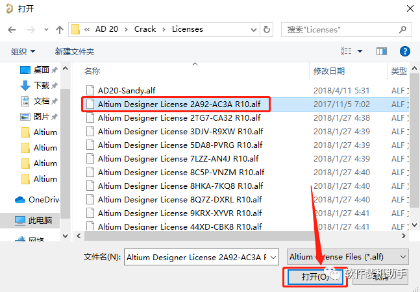Sort by the 名称 column header
Viewport: 420px width, 292px height.
(x=92, y=71)
